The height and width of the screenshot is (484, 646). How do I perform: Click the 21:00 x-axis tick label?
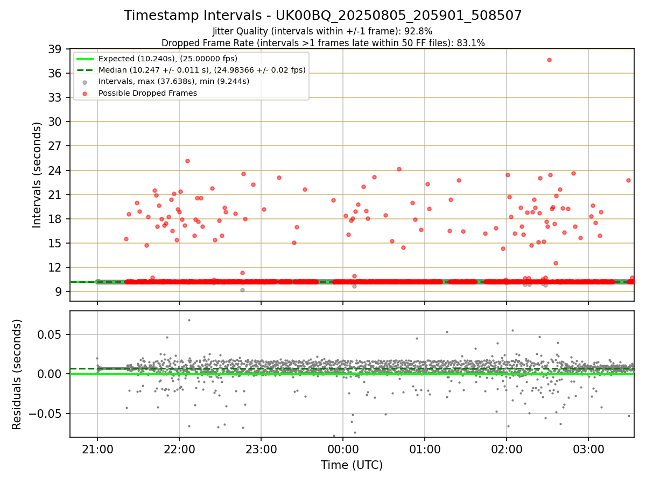(x=97, y=449)
